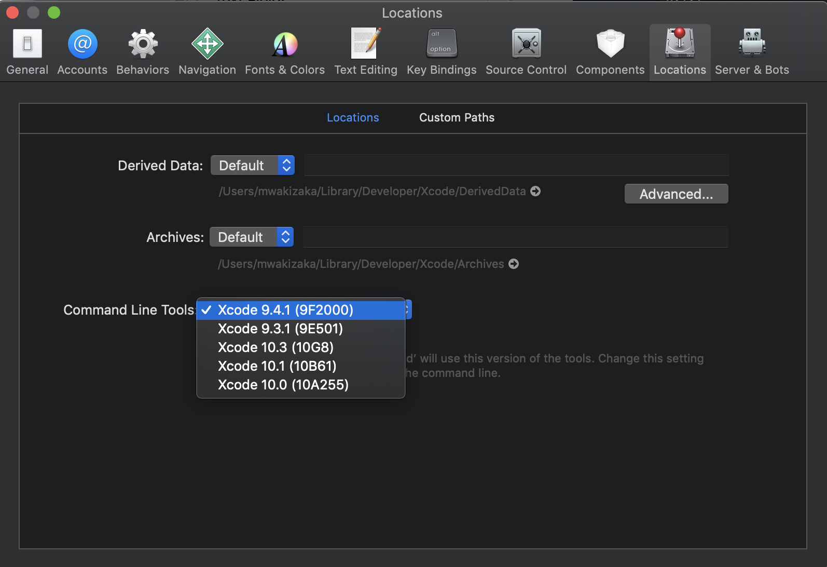Viewport: 827px width, 567px height.
Task: Choose Xcode 10.3 (10G8) from menu
Action: [x=301, y=347]
